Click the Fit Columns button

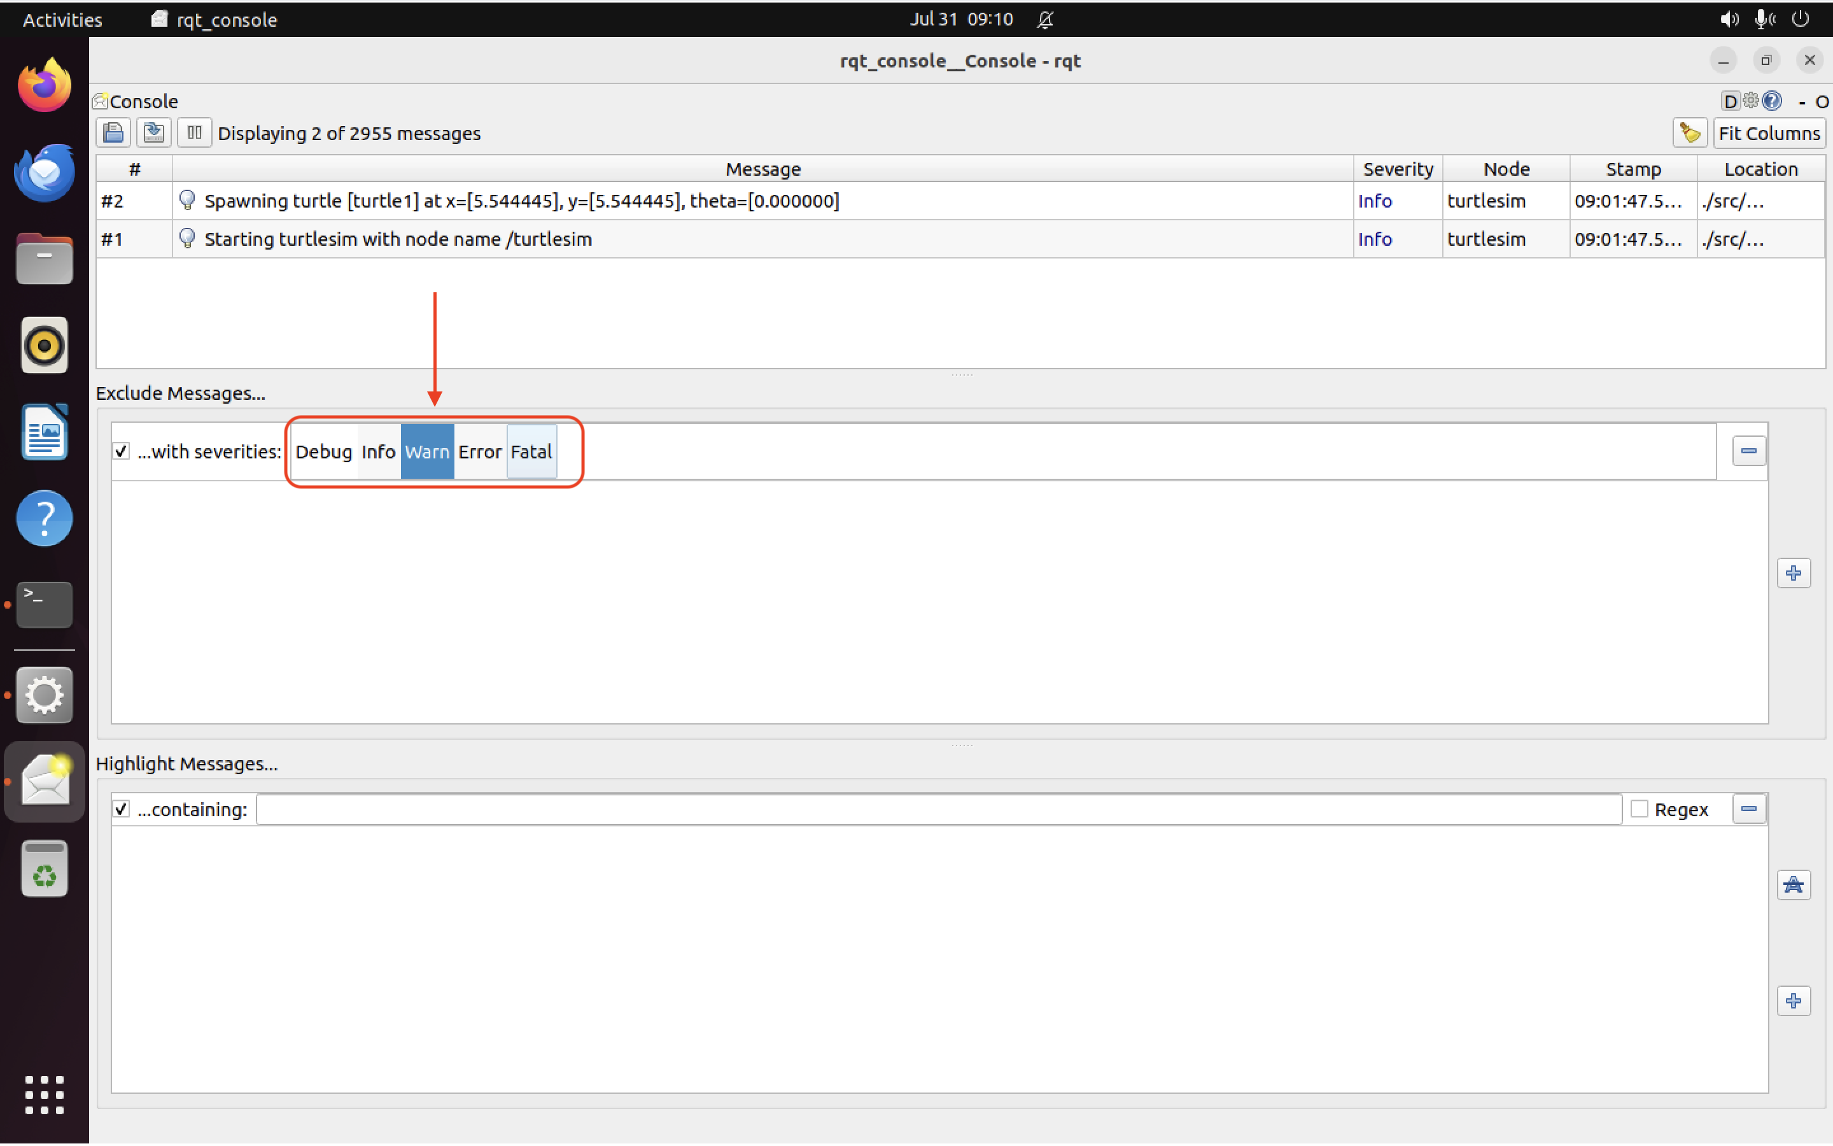1769,132
